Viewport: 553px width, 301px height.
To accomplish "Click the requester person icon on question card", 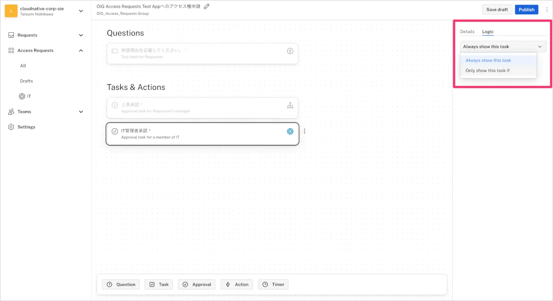I will click(x=290, y=51).
